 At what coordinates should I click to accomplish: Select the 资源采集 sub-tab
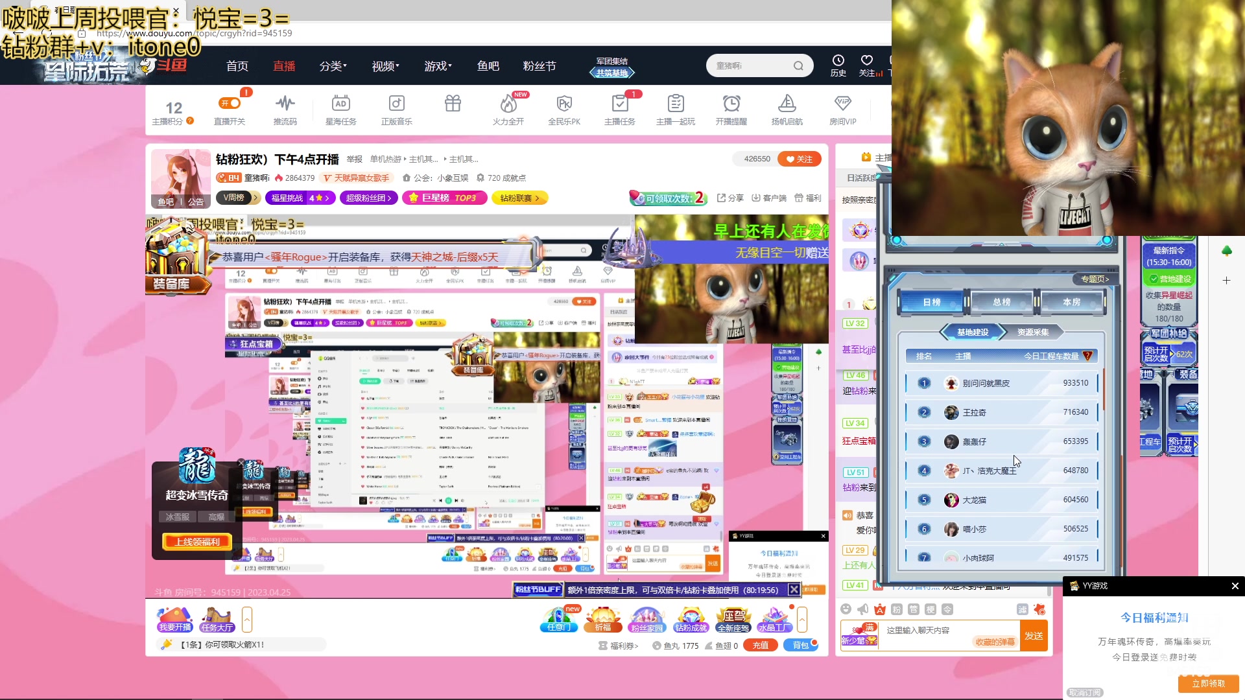[x=1033, y=332]
